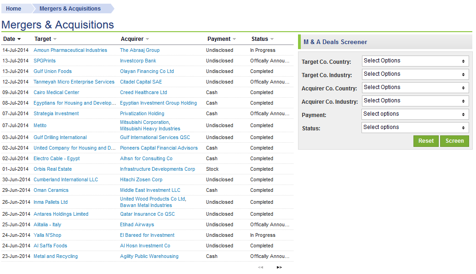The width and height of the screenshot is (476, 274).
Task: Open Orbis Real Estate link
Action: click(52, 169)
